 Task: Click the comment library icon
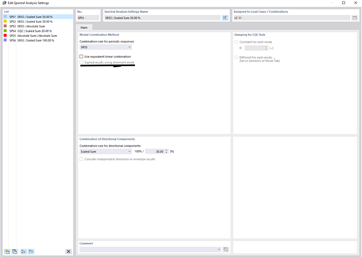(x=225, y=249)
